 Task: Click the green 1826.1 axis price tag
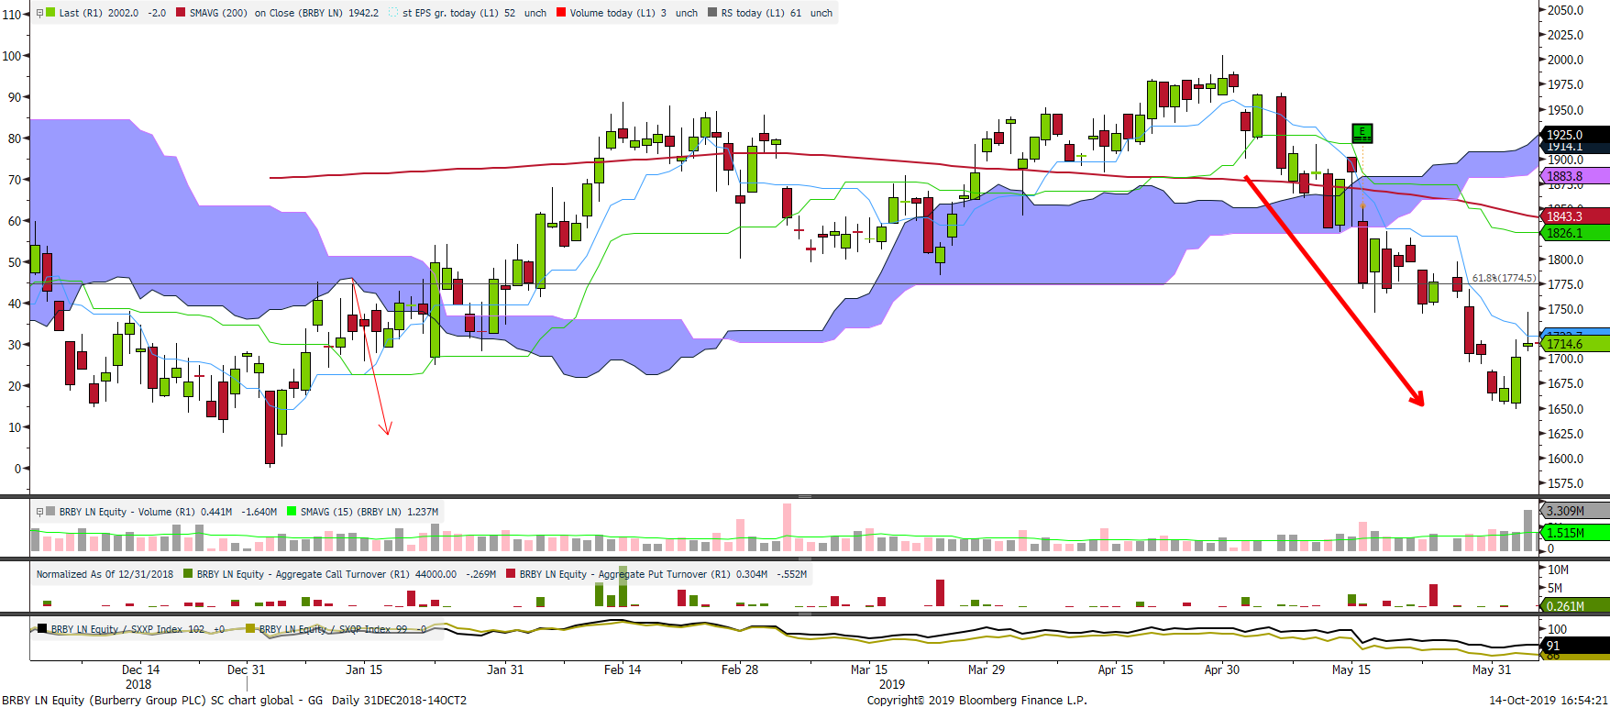[1575, 233]
